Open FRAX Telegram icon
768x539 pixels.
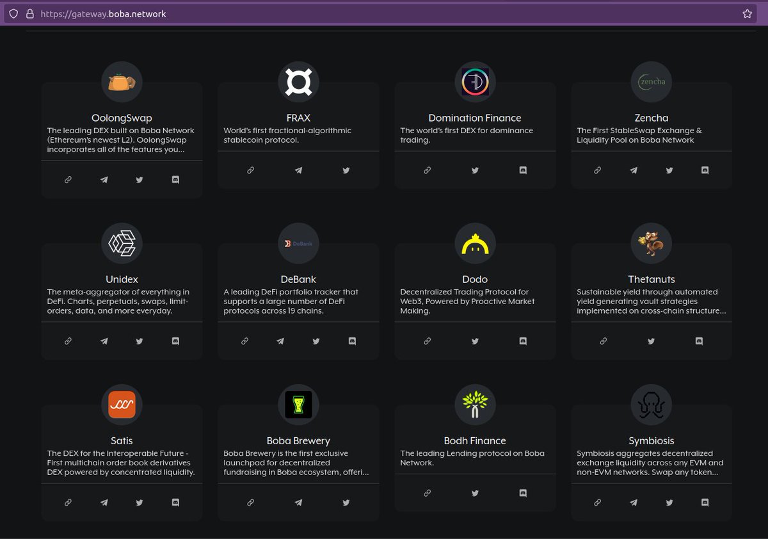[298, 170]
